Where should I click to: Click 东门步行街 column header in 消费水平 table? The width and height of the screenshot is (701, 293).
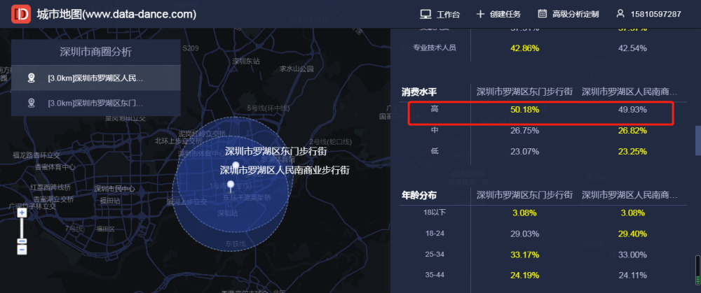tap(524, 92)
